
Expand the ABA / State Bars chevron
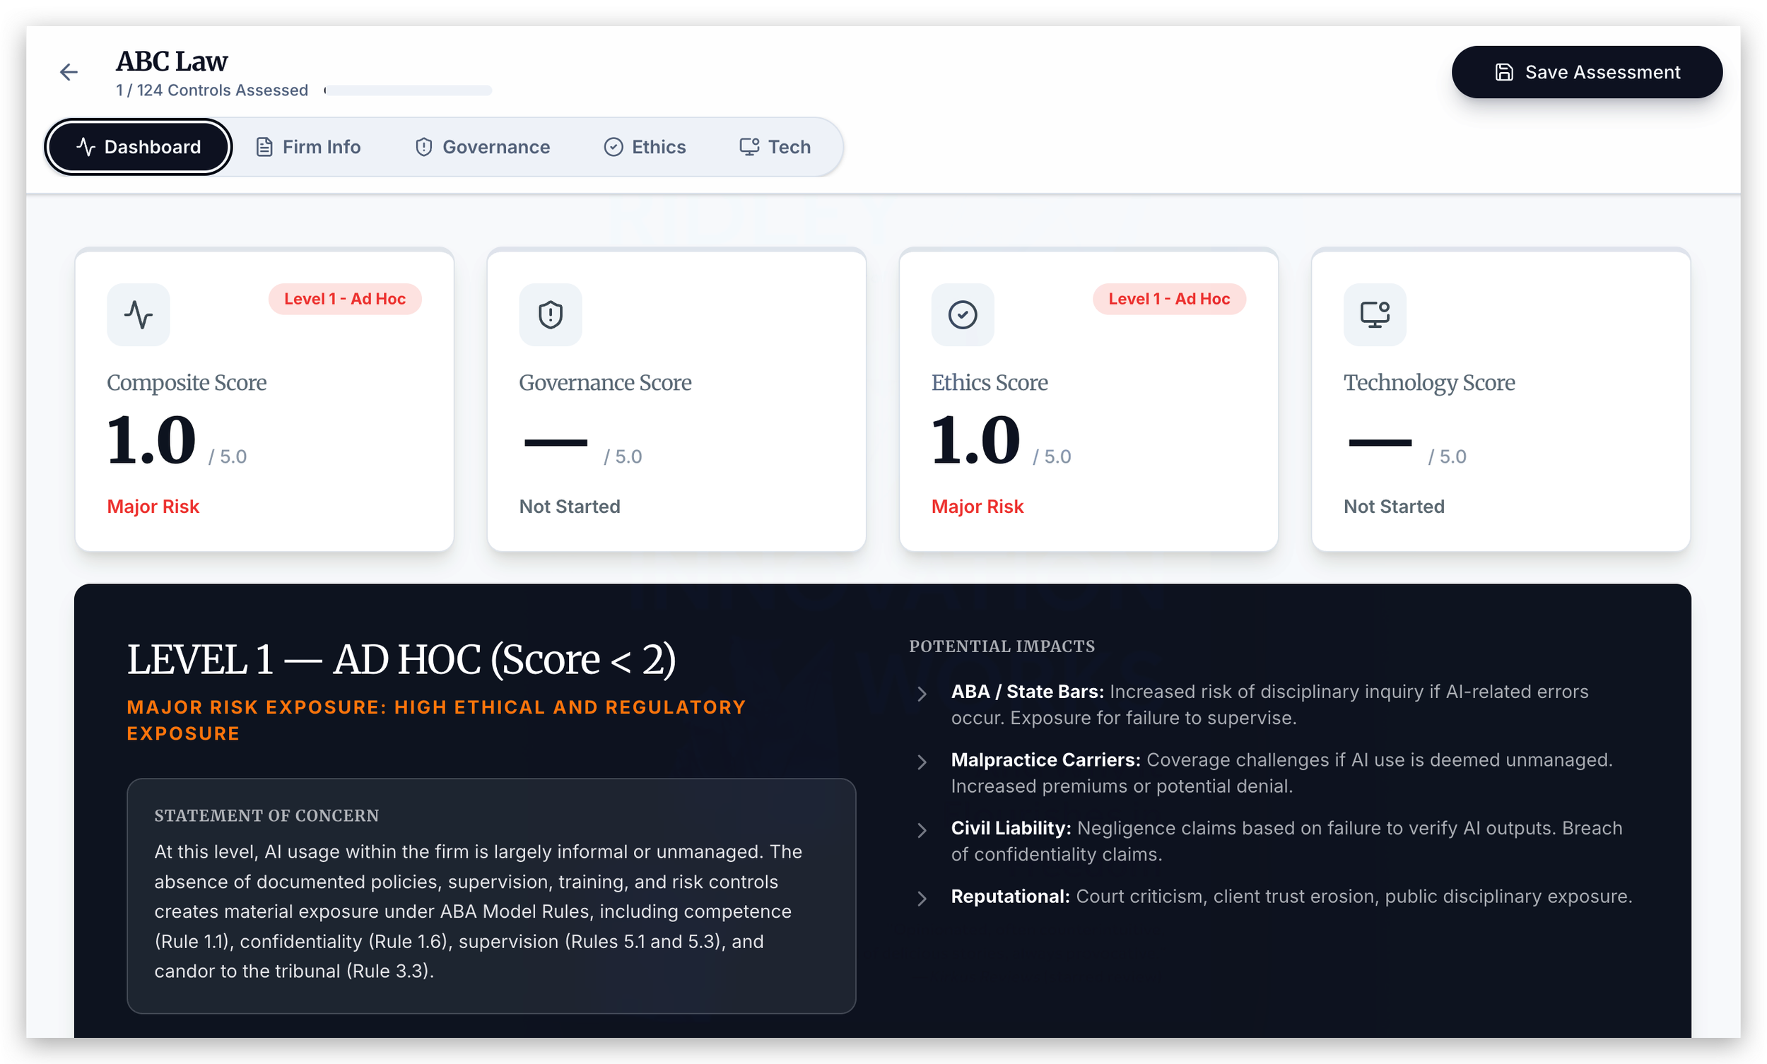click(922, 694)
